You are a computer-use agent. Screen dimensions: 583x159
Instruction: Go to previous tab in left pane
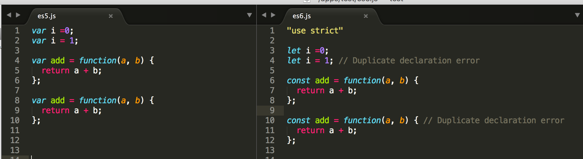click(9, 15)
